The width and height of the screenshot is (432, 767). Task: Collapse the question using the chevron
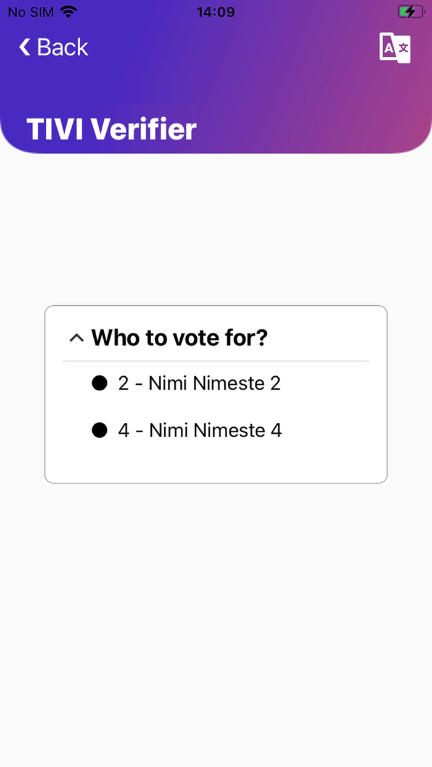point(77,338)
